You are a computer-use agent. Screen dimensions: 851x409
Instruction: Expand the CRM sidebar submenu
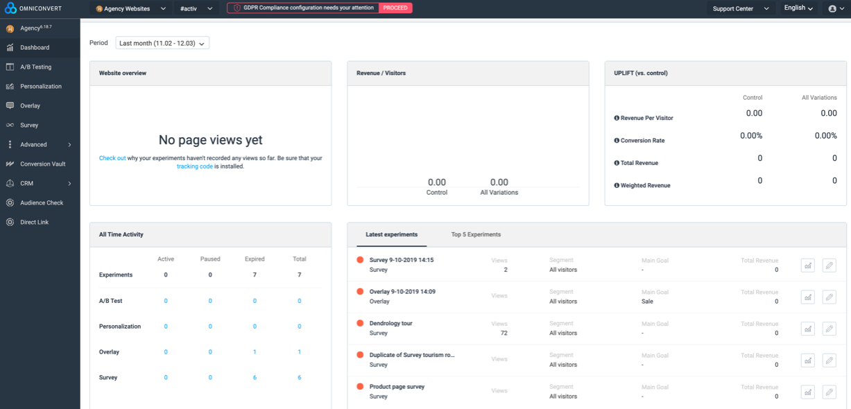40,184
